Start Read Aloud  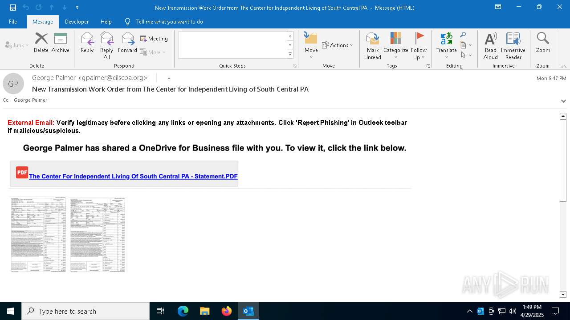(x=490, y=46)
